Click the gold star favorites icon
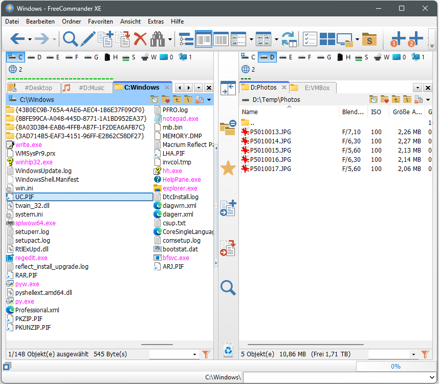This screenshot has width=439, height=384. click(x=228, y=168)
